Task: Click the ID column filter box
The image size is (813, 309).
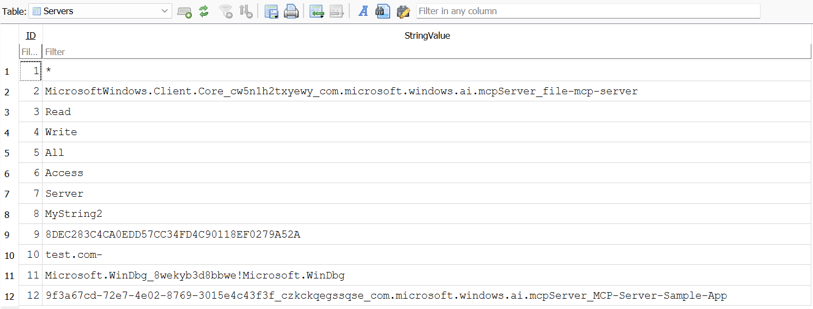Action: (x=30, y=52)
